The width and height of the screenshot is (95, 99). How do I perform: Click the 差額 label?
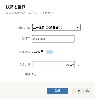[28, 74]
